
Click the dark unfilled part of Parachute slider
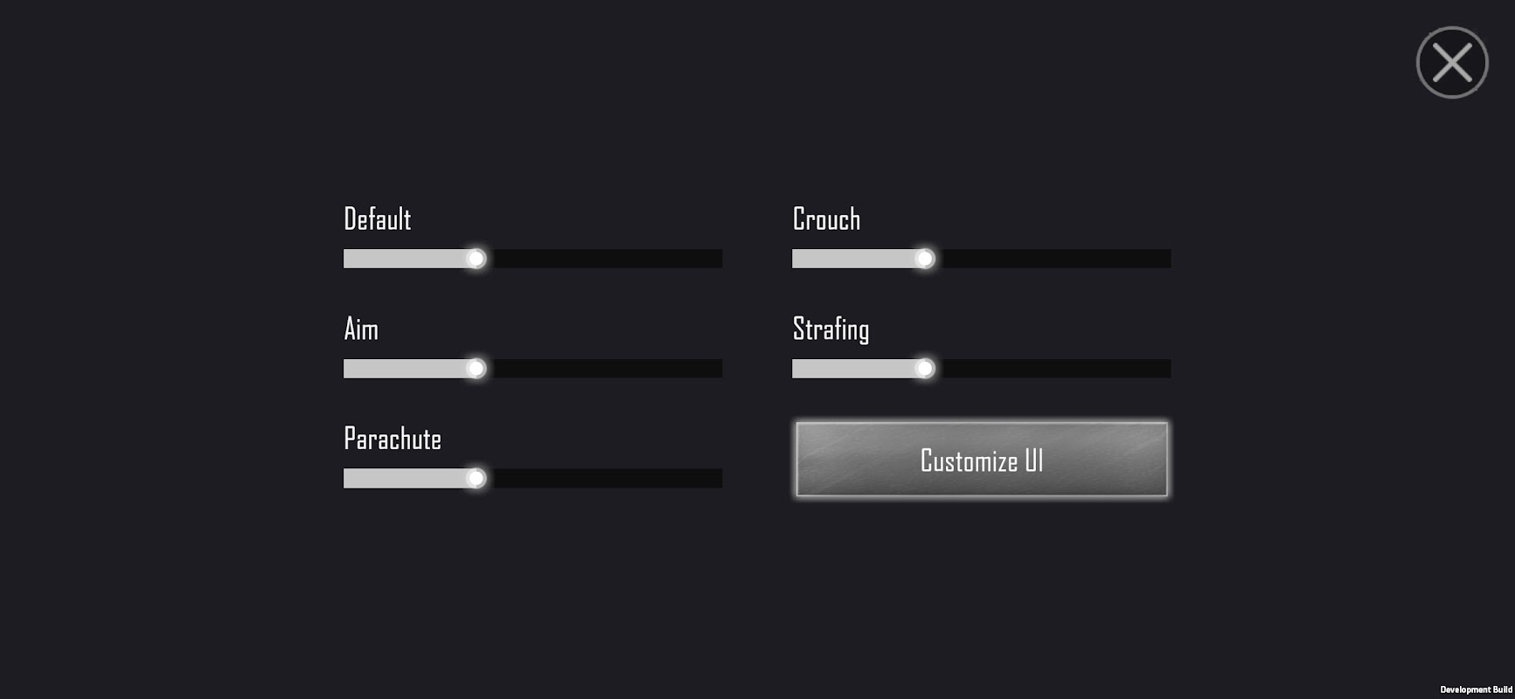(x=608, y=478)
